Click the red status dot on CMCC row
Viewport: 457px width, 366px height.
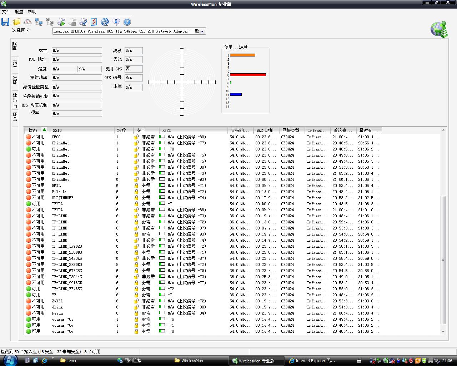click(29, 137)
